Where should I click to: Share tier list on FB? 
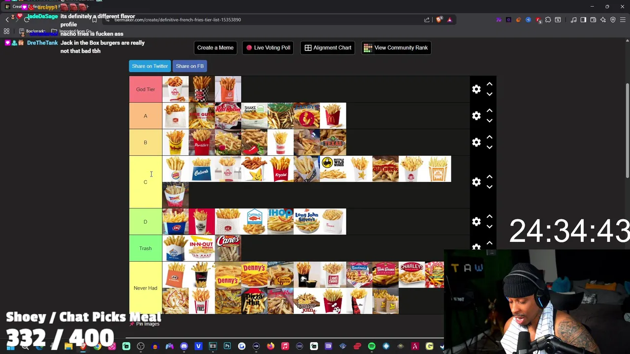coord(189,66)
